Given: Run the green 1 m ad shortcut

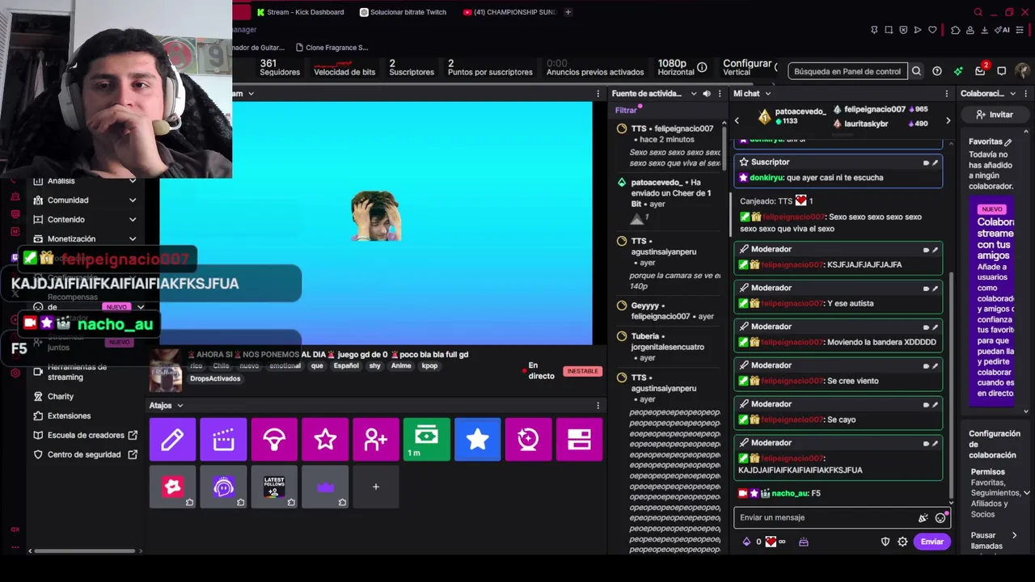Looking at the screenshot, I should click(426, 439).
